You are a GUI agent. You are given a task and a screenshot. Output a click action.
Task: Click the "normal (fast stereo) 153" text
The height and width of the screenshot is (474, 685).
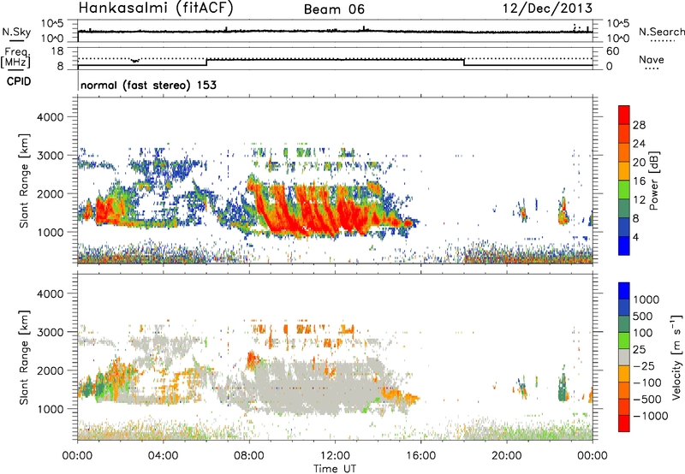[148, 86]
